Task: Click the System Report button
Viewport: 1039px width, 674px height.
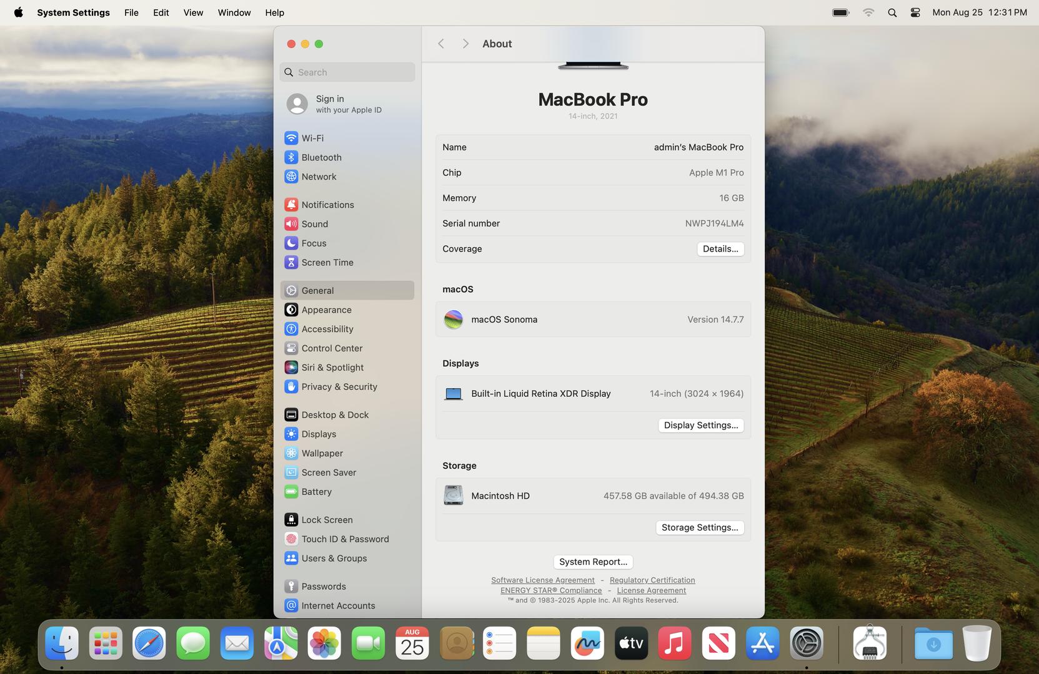Action: coord(593,562)
